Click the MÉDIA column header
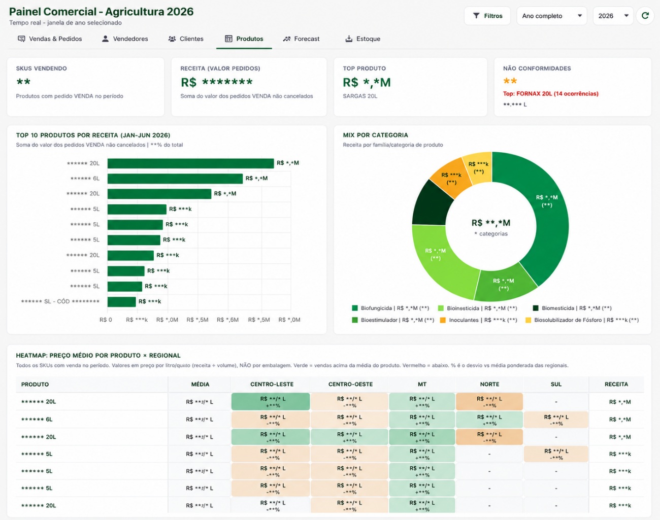The width and height of the screenshot is (660, 520). click(200, 385)
